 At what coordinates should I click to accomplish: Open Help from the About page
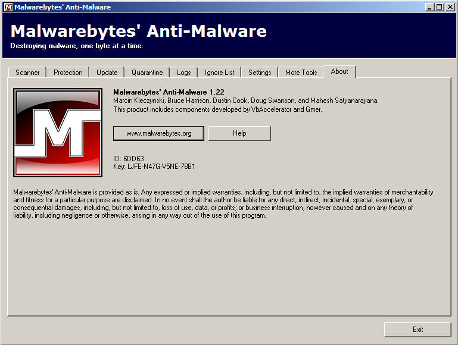[239, 133]
